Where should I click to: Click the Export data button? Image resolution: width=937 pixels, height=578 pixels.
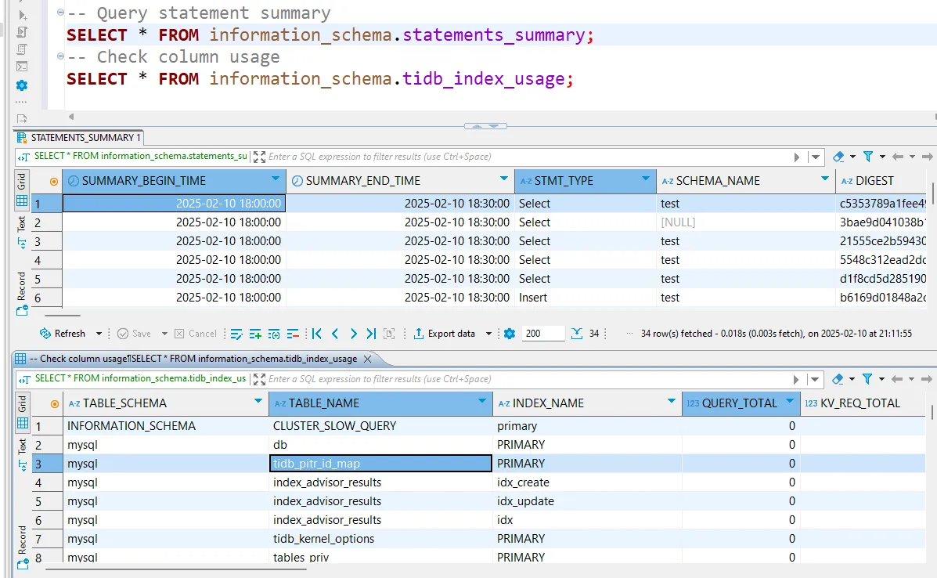445,334
